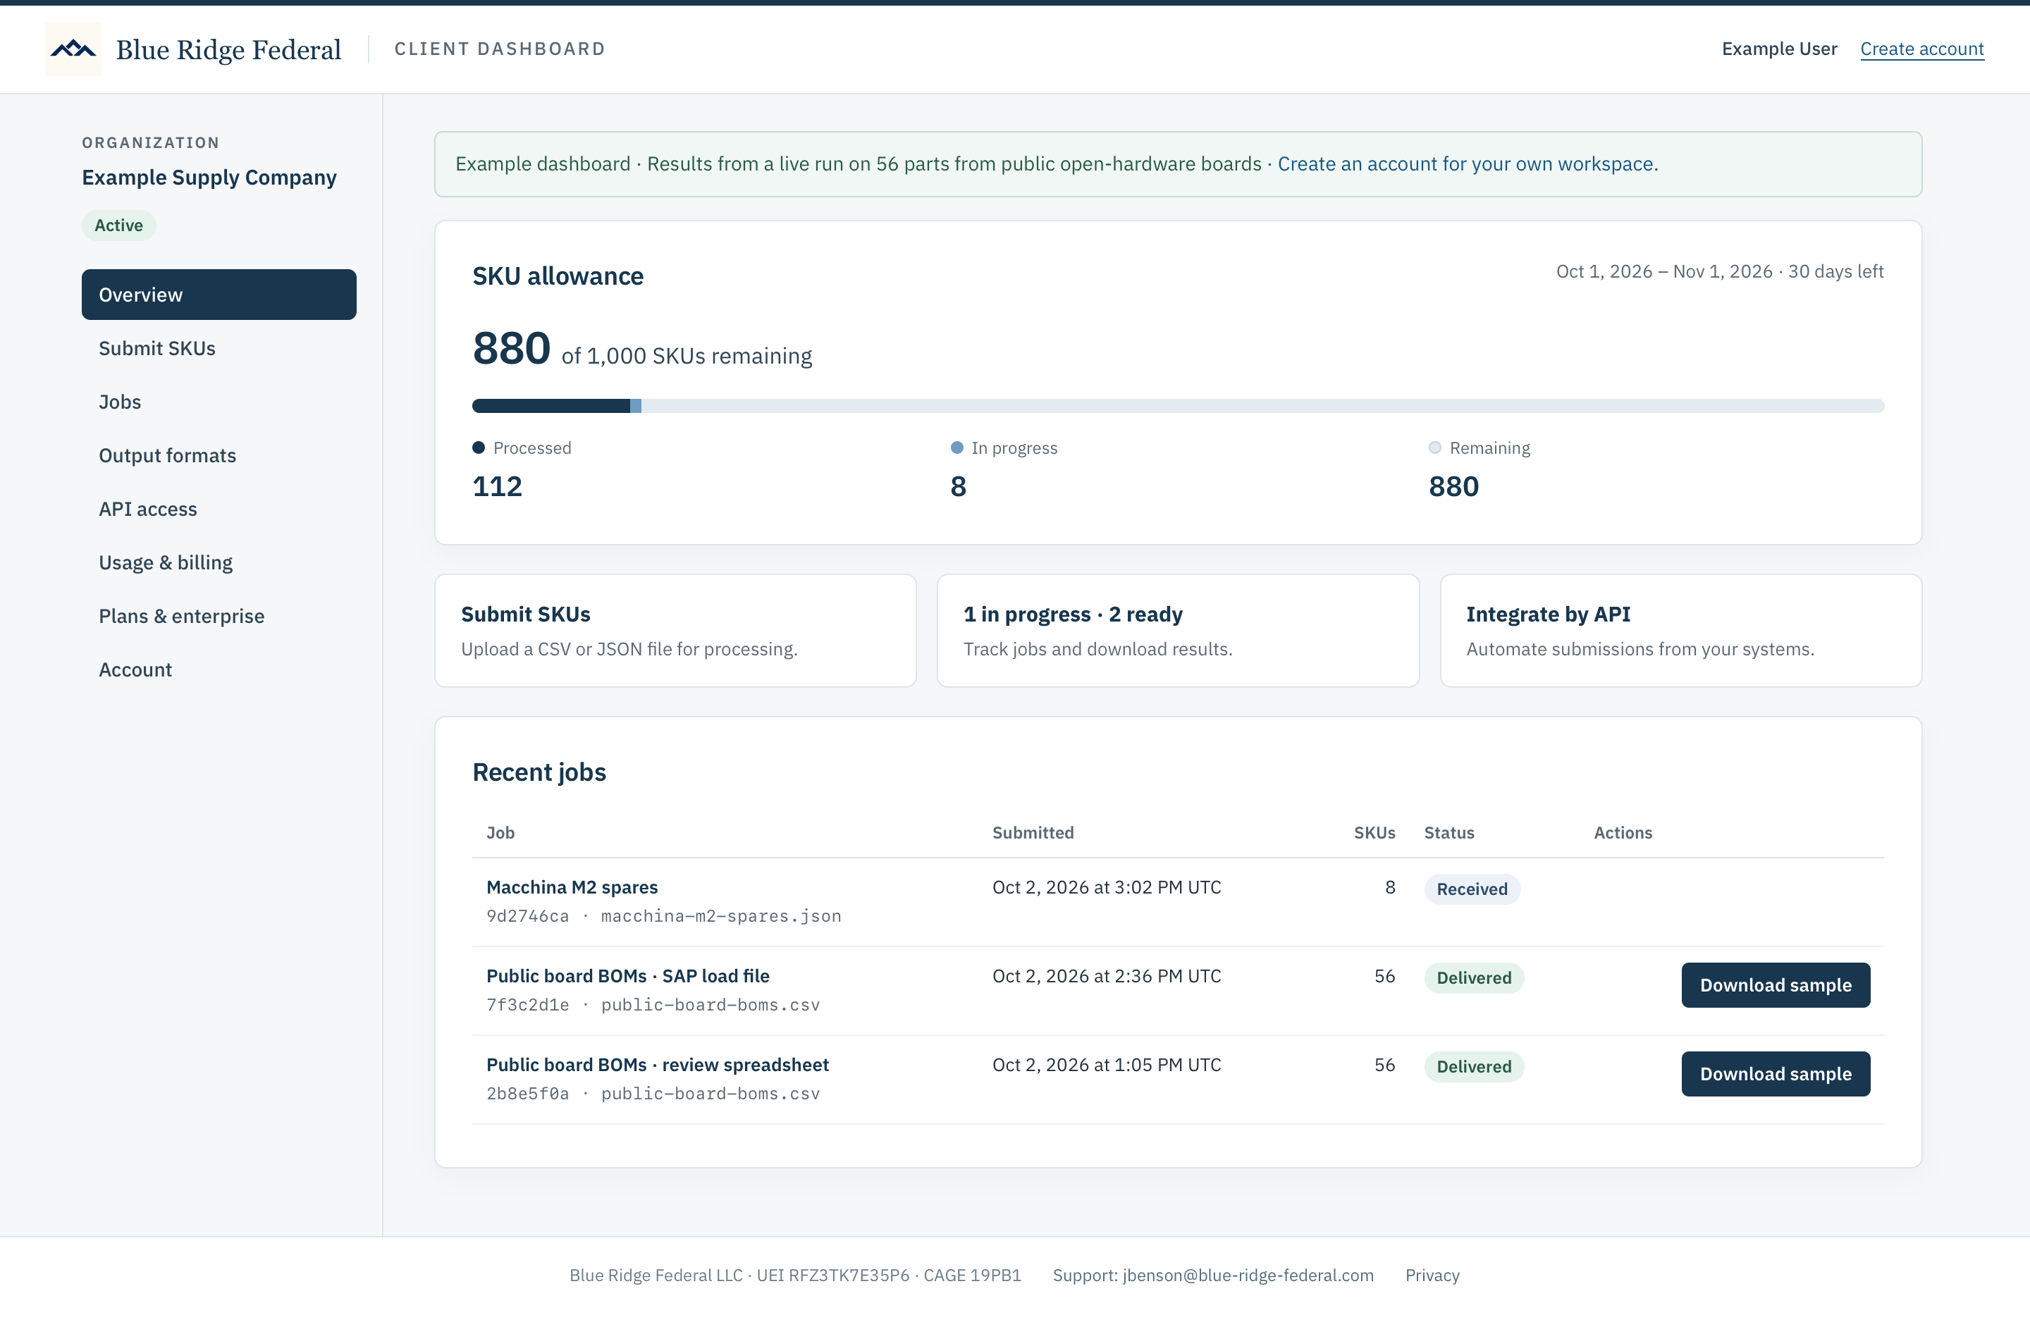Screen dimensions: 2030x1322
Task: Click the Recent jobs heading
Action: (539, 772)
